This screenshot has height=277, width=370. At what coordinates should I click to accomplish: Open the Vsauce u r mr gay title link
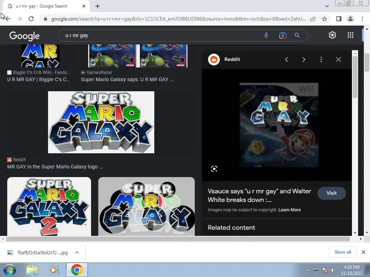(x=259, y=195)
